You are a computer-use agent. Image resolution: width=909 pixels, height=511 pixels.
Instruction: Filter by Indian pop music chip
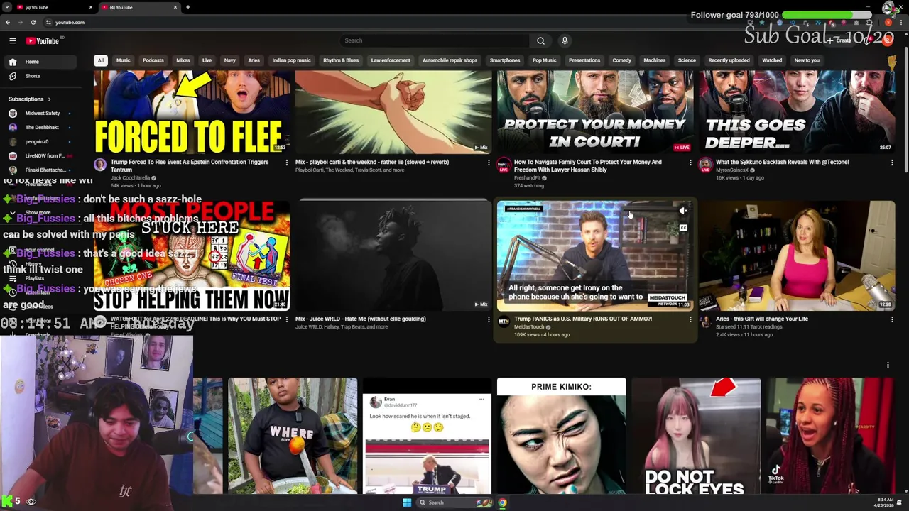point(291,60)
